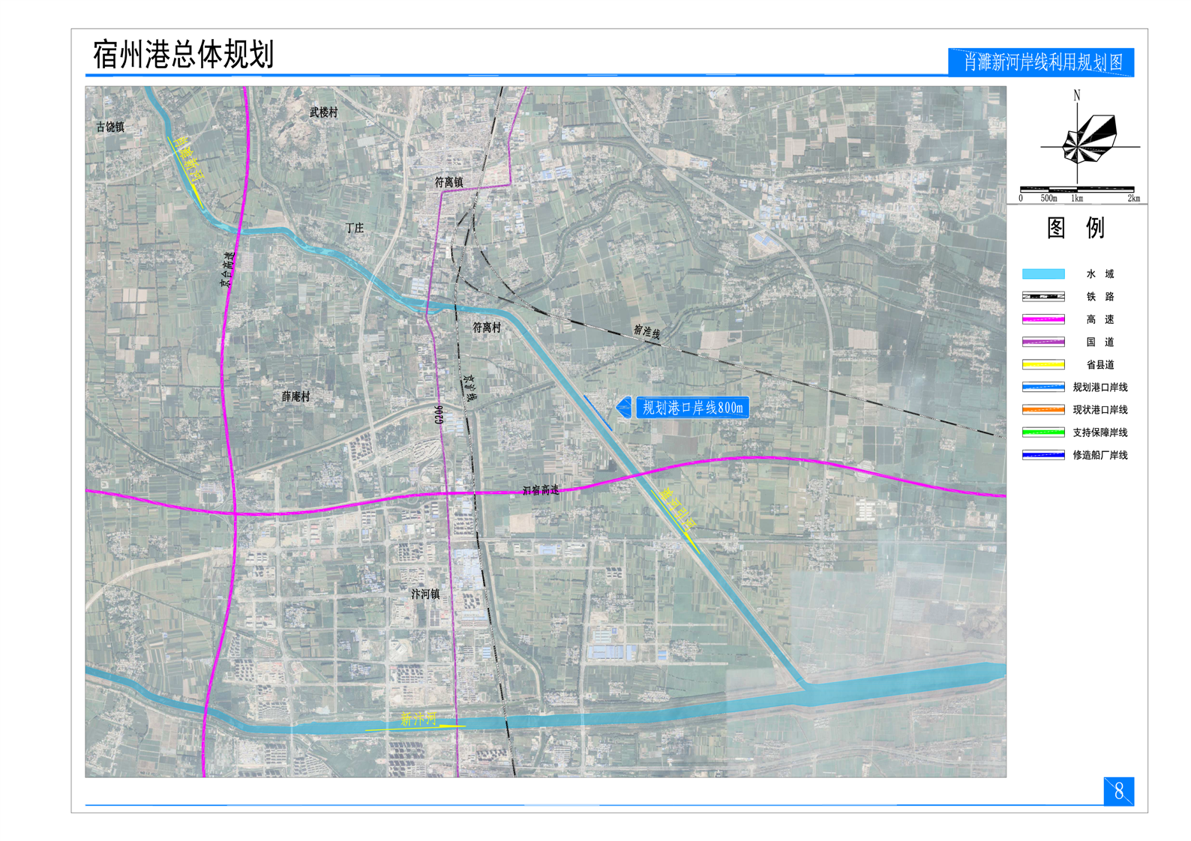Click the 宿州港总体规划 heading
The image size is (1191, 841).
click(x=183, y=55)
